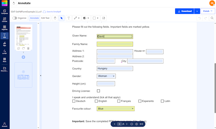Zoom in with plus icon
The width and height of the screenshot is (216, 129).
[x=136, y=124]
